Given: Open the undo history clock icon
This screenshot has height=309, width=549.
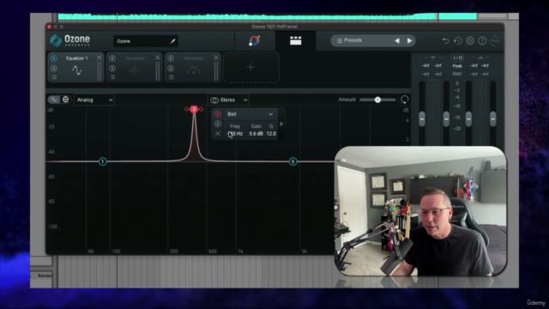Looking at the screenshot, I should [458, 40].
